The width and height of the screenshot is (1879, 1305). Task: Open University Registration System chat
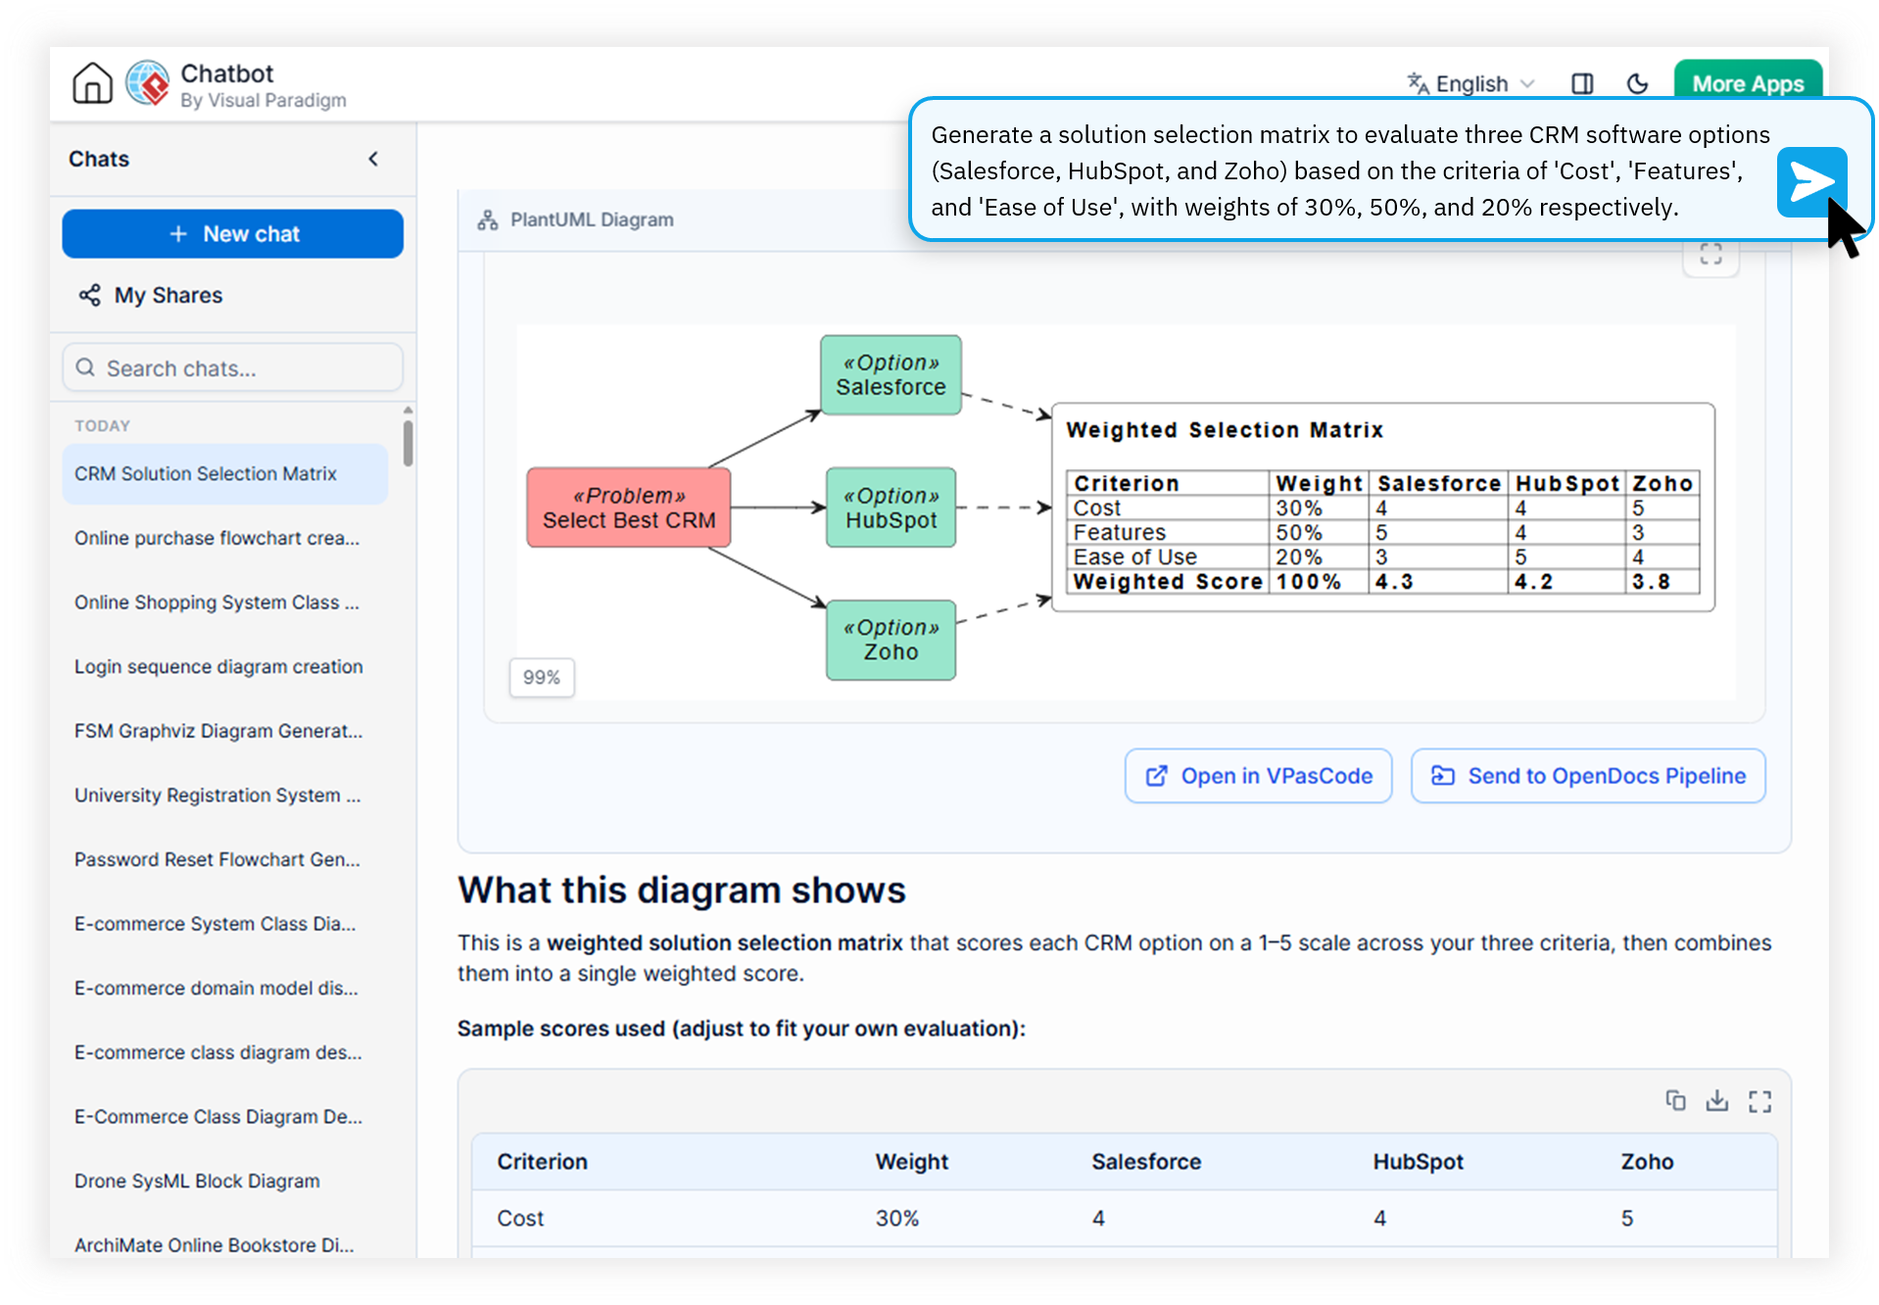[x=225, y=796]
